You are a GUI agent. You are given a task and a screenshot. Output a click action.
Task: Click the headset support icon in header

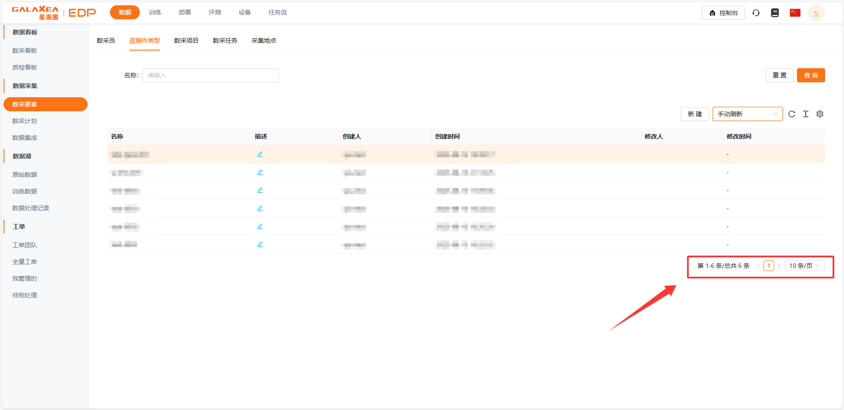[756, 13]
